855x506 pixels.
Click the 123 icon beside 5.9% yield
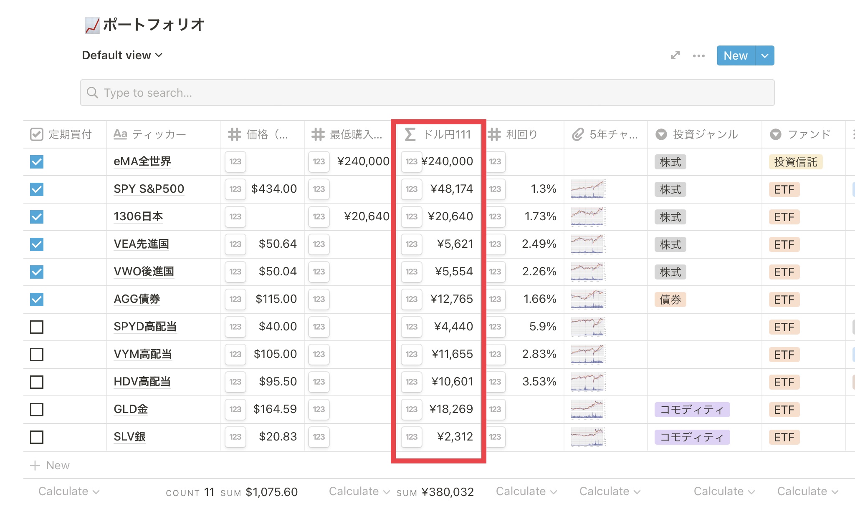click(x=495, y=327)
